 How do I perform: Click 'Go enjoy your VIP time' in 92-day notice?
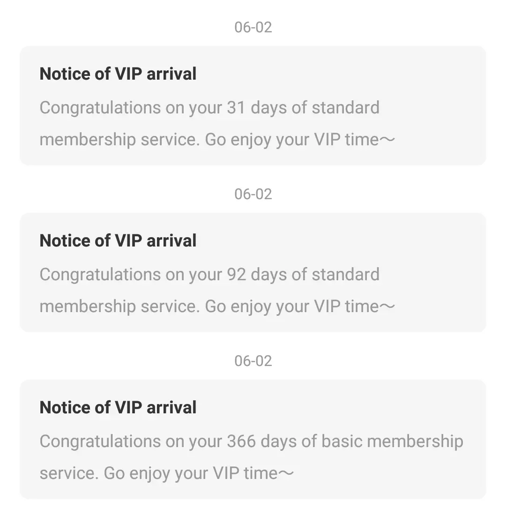[x=292, y=306]
